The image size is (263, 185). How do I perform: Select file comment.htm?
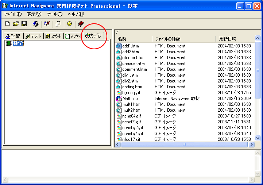pos(135,69)
